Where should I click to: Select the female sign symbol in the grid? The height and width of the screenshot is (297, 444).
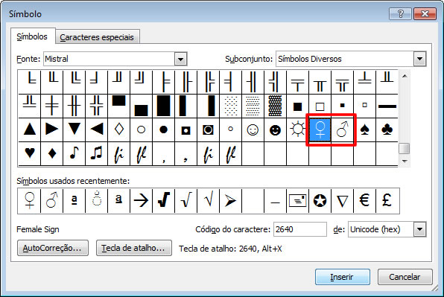coord(320,130)
